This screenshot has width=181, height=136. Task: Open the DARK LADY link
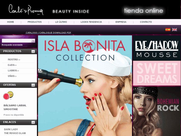(11, 129)
